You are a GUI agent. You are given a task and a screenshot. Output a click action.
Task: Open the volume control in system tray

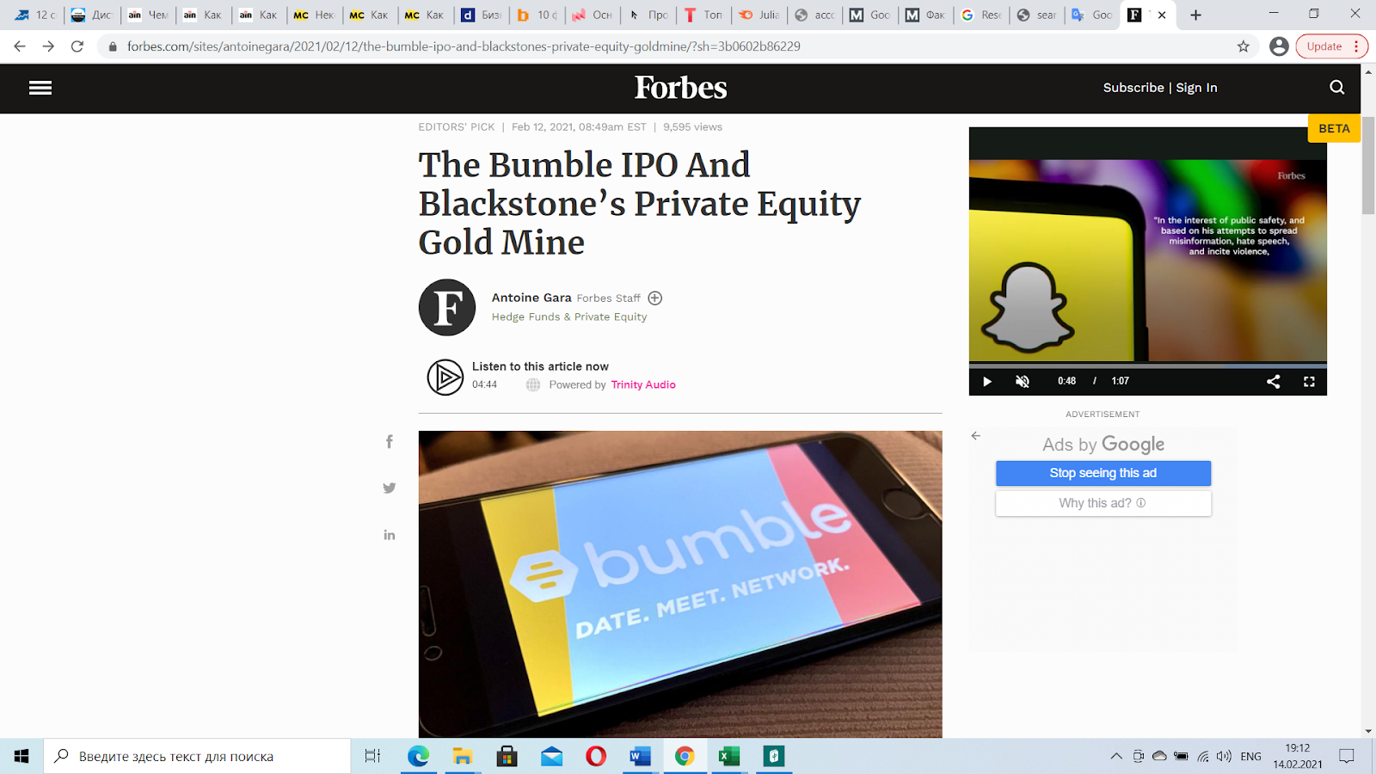tap(1224, 756)
